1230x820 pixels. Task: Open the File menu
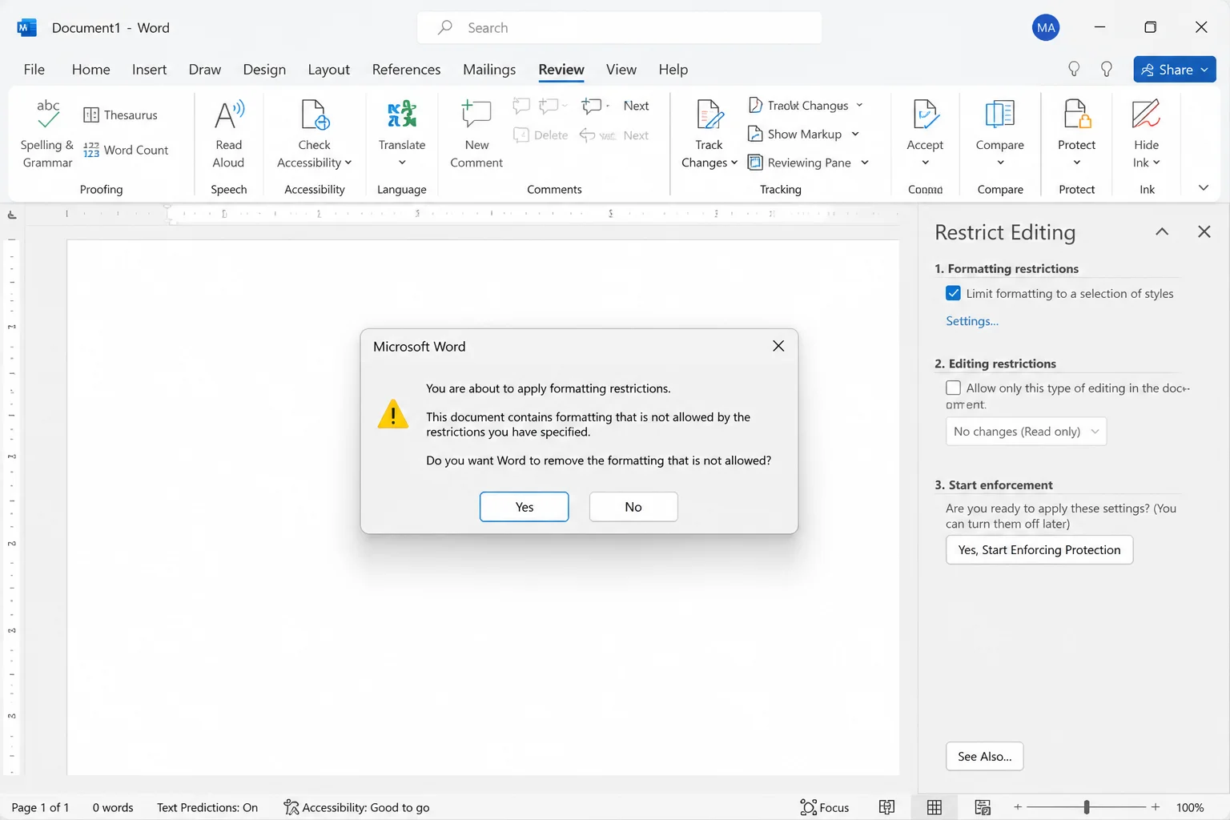click(x=34, y=70)
